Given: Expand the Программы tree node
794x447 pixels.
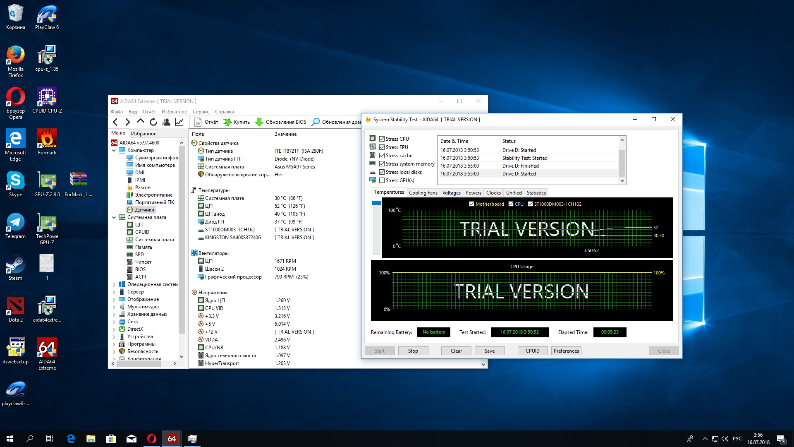Looking at the screenshot, I should (114, 344).
